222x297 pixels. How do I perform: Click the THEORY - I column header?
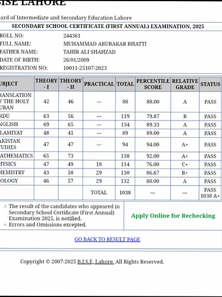pyautogui.click(x=46, y=84)
